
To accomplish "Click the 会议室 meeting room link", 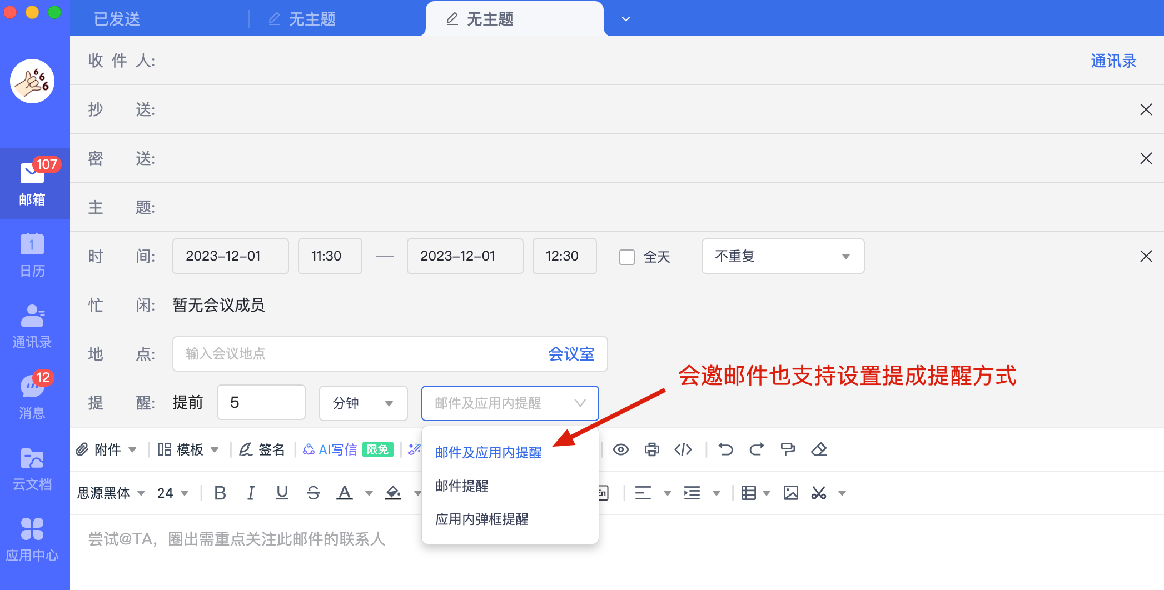I will (571, 354).
